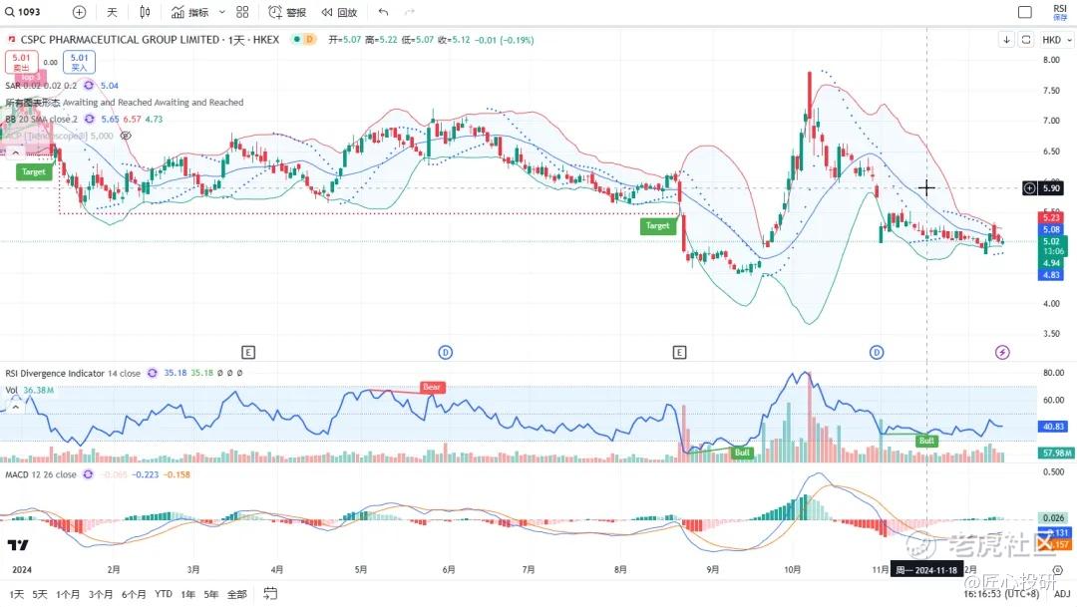The width and height of the screenshot is (1077, 607).
Task: Open timezone menu at 16:16:53 (UTC+8)
Action: pos(1001,594)
